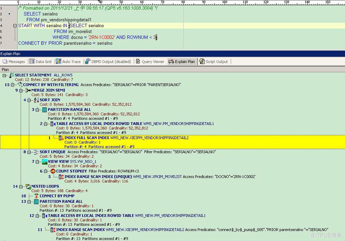Image resolution: width=345 pixels, height=241 pixels.
Task: Click the CONNECT BY WITH FILTERING icon
Action: point(20,85)
